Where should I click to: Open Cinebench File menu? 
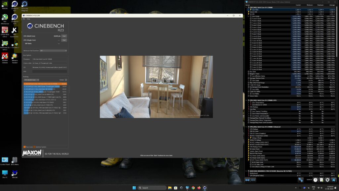(24, 19)
